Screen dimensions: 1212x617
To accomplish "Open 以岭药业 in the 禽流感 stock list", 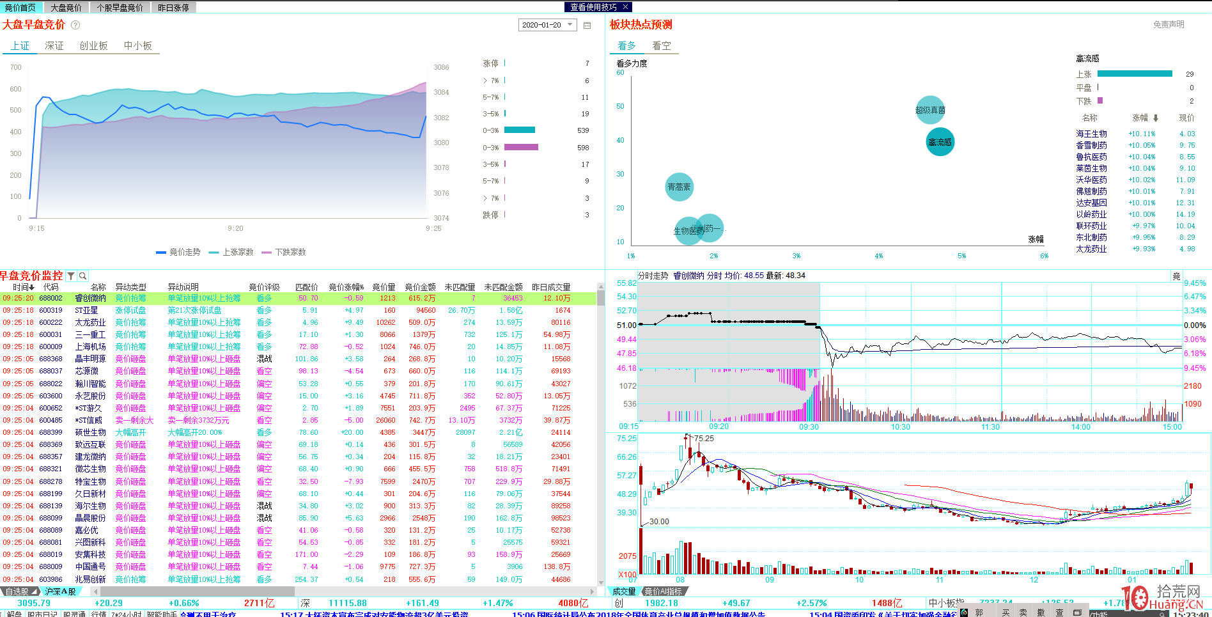I will pos(1091,214).
